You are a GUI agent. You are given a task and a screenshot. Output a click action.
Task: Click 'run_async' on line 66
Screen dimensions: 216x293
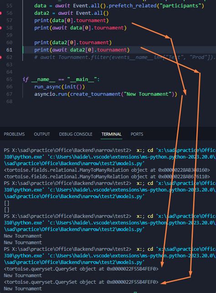47,87
